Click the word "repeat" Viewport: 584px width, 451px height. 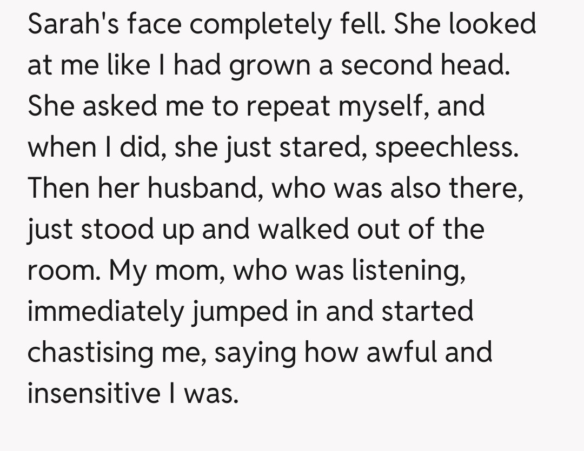[289, 106]
